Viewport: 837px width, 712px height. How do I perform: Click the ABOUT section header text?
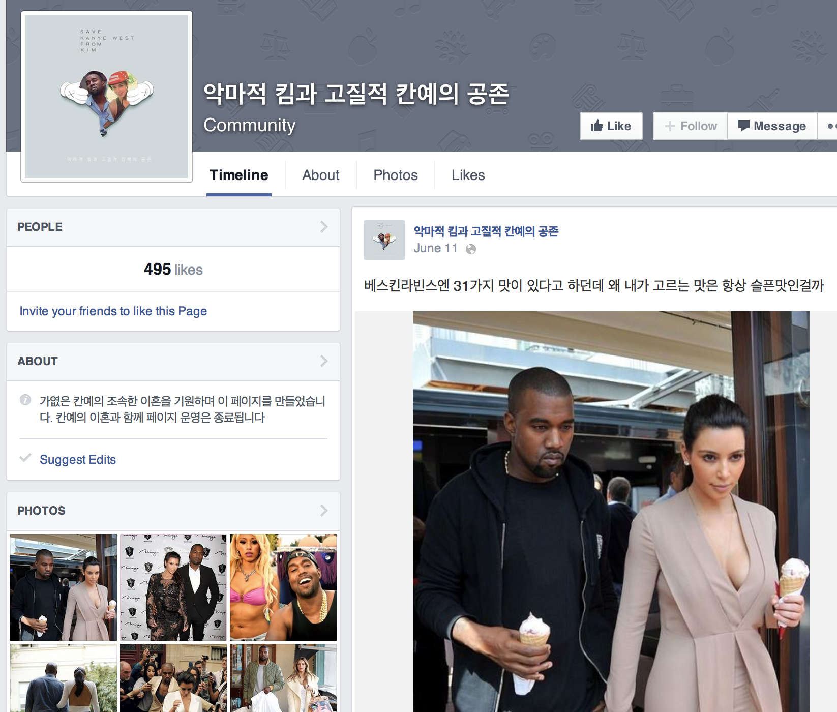(38, 361)
